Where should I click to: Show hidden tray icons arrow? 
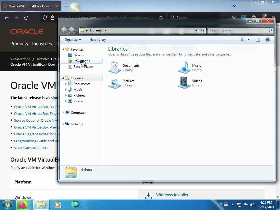click(232, 205)
